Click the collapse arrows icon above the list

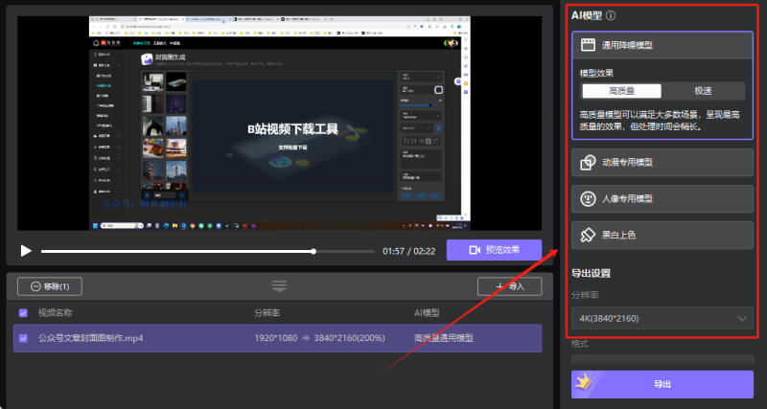[x=279, y=285]
